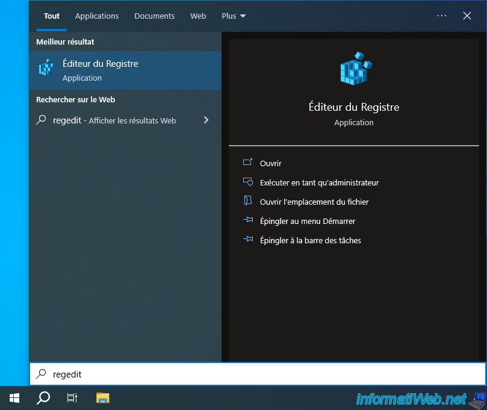
Task: Select the Web search tab
Action: click(198, 16)
